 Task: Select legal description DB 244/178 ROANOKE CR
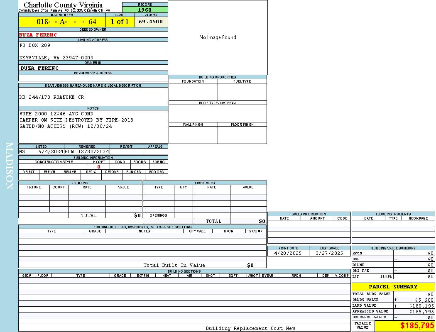(51, 97)
